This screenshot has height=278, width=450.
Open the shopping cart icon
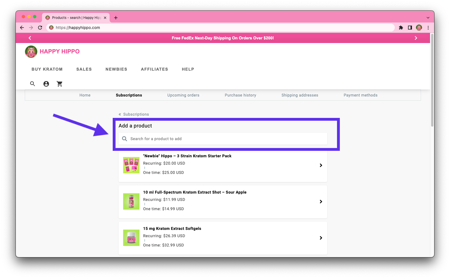point(59,84)
